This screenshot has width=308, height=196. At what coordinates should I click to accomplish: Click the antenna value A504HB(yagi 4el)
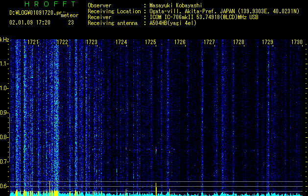pos(173,23)
